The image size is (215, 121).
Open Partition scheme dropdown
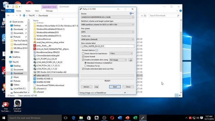click(107, 25)
